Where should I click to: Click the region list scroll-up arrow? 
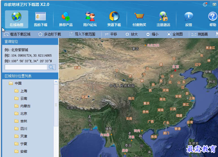tap(56, 82)
